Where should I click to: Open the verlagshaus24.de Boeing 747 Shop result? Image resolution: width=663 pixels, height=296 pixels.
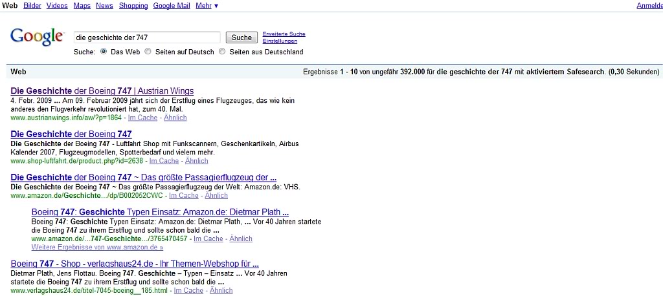[x=135, y=264]
